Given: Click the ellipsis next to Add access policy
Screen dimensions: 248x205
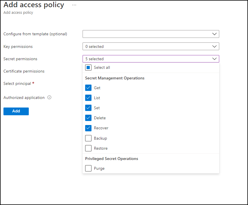Looking at the screenshot, I should click(74, 5).
